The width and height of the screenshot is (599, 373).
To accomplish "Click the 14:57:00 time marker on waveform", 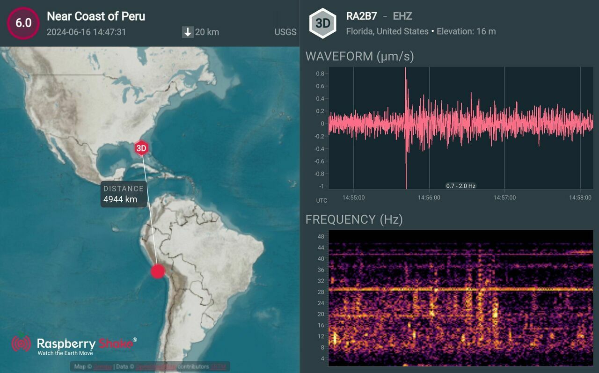I will click(504, 197).
